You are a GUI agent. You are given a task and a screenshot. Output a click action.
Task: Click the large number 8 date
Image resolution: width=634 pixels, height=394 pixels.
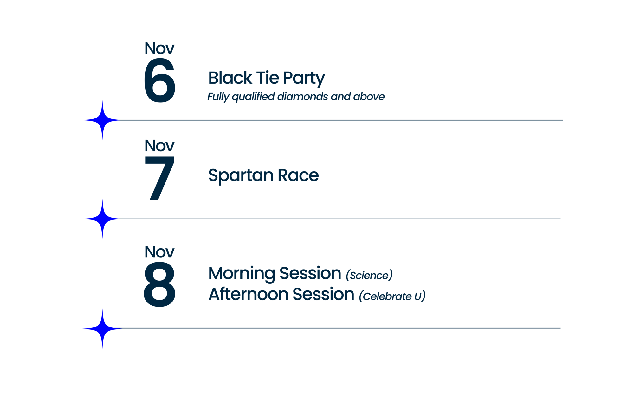click(x=159, y=284)
